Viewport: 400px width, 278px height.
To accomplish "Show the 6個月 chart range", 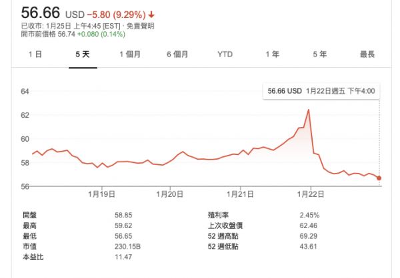I will point(177,54).
